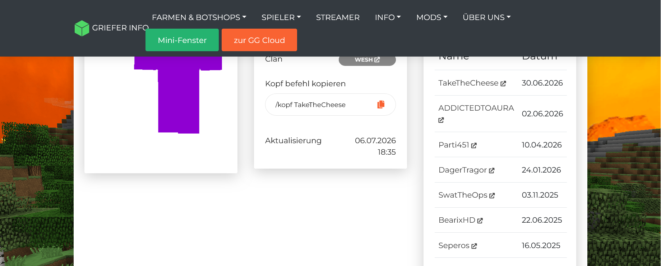Click the Kopf befehl kopieren label
661x266 pixels.
point(305,84)
